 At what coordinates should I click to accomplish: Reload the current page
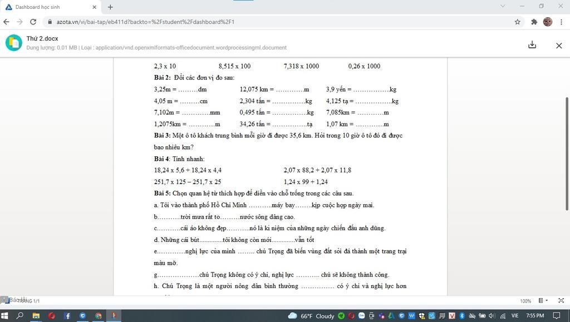pos(33,22)
